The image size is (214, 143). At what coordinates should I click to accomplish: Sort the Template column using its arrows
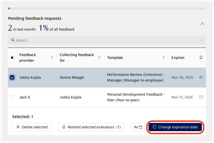pyautogui.click(x=164, y=58)
